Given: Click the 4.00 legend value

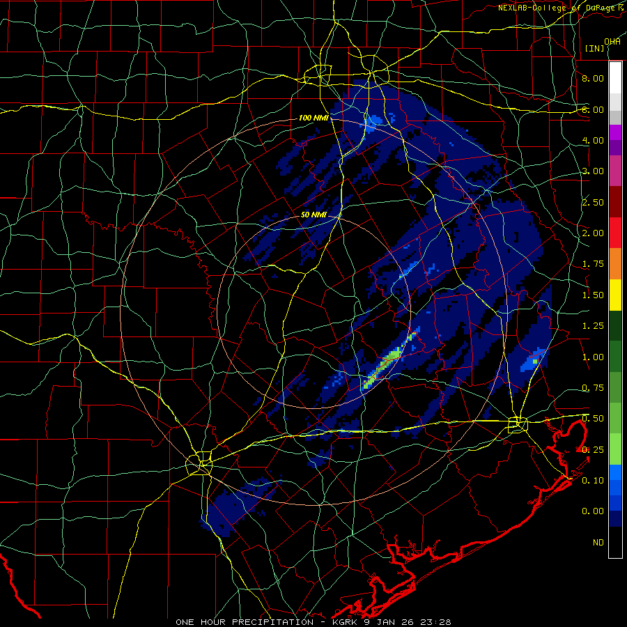Looking at the screenshot, I should pyautogui.click(x=593, y=140).
